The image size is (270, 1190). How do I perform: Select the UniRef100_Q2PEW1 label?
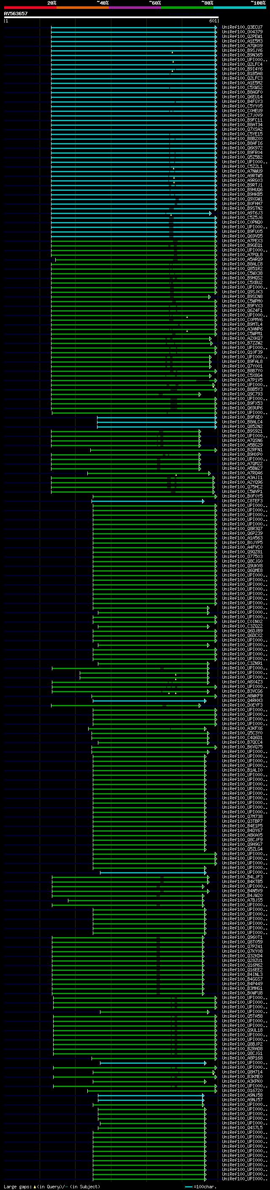point(242,36)
